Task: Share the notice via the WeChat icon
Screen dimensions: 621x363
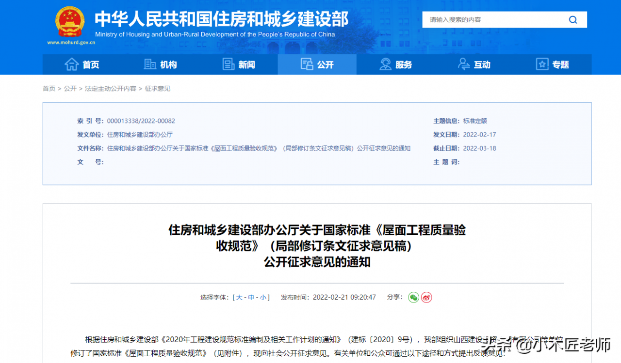Action: click(x=413, y=297)
